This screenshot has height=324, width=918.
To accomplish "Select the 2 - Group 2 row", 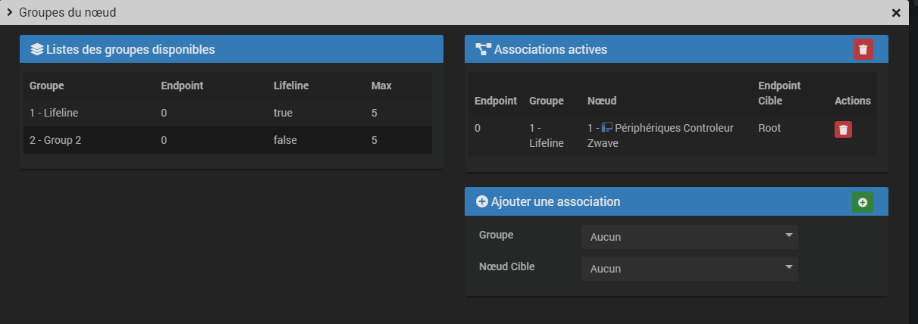I will 227,140.
